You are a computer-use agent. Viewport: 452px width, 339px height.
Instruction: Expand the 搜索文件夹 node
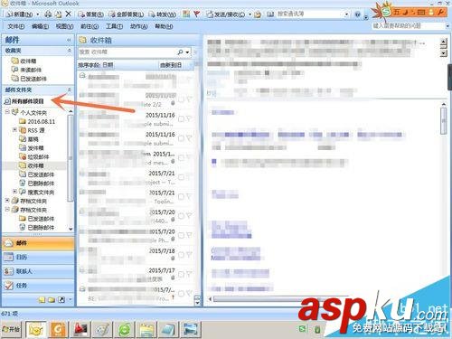point(14,192)
